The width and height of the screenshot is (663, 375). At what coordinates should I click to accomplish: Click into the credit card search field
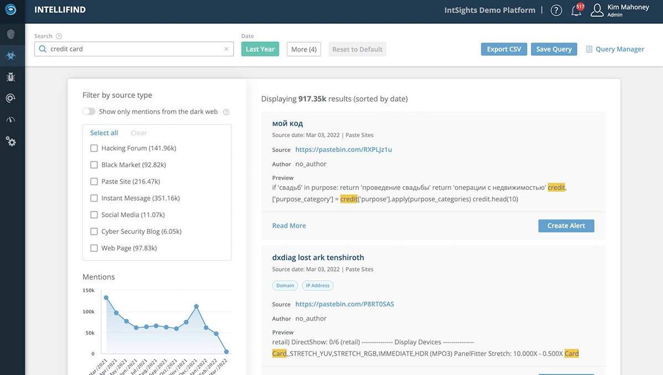click(133, 49)
